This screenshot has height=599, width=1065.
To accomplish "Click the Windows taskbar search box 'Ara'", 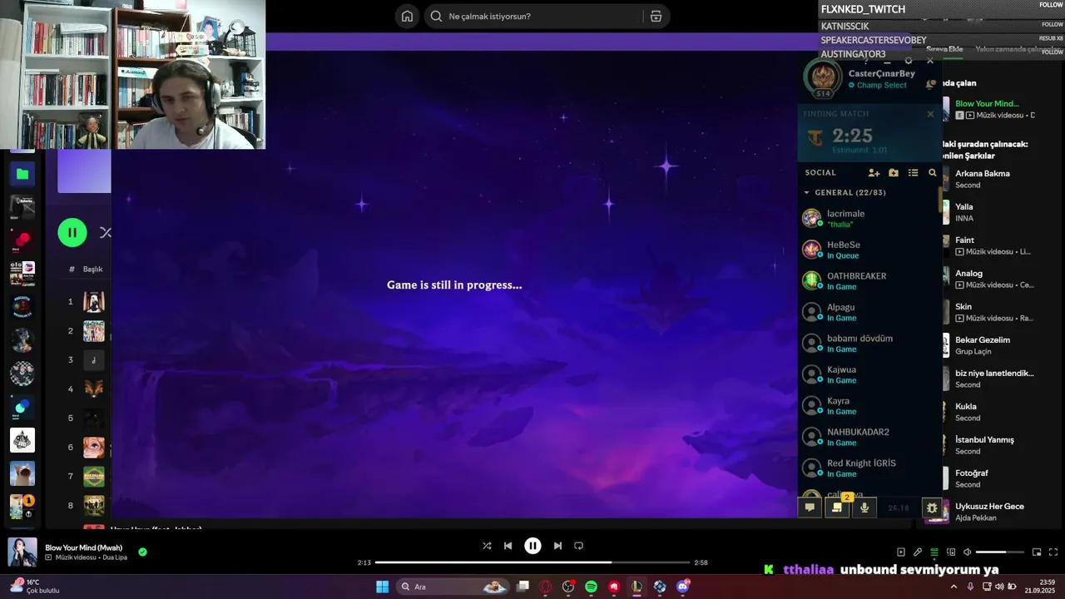I will [x=453, y=587].
